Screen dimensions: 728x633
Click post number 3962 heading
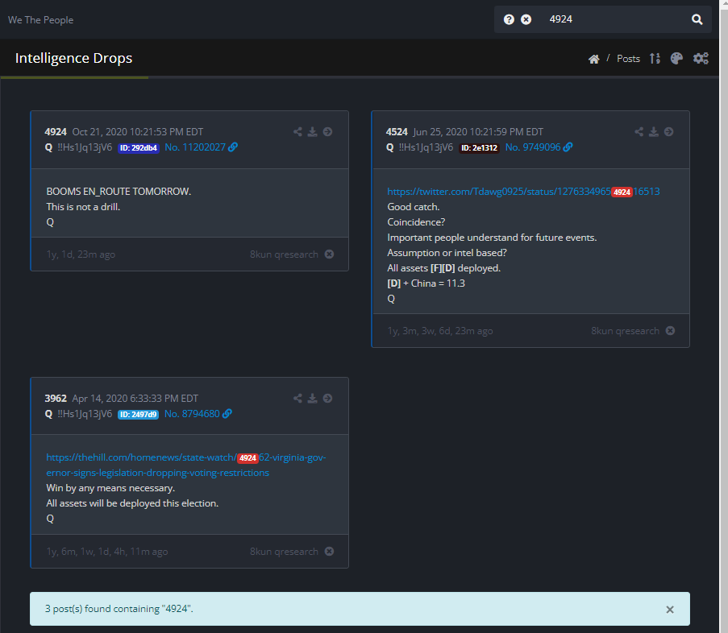56,399
